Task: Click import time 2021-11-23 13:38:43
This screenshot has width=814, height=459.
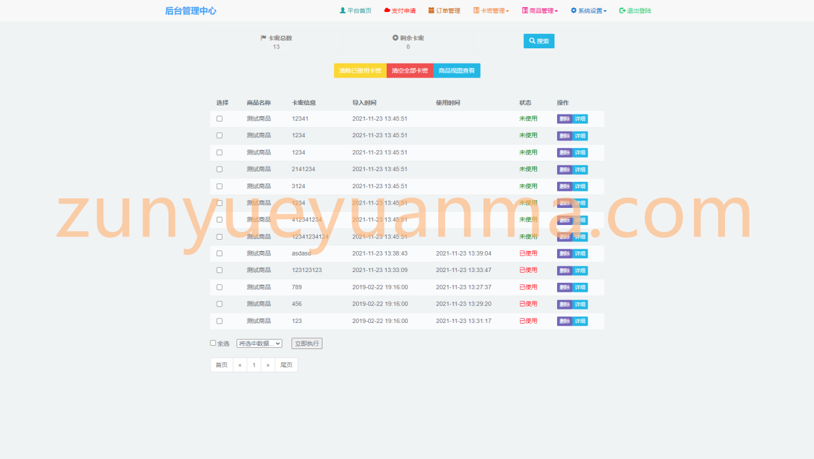Action: point(380,253)
